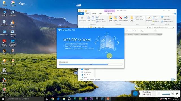Open the Easy access dropdown
181x101 pixels.
pos(140,19)
